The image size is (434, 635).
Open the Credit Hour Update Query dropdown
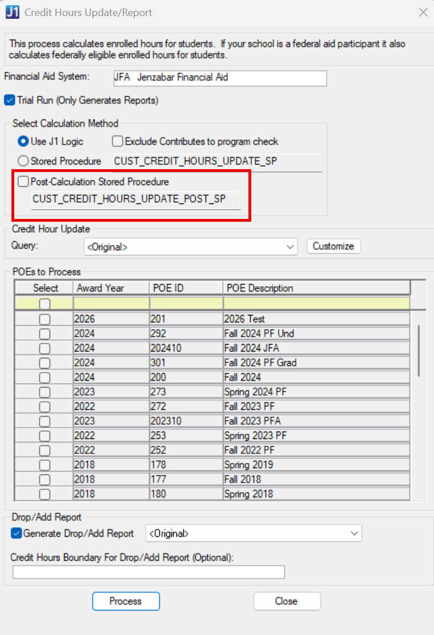coord(291,247)
